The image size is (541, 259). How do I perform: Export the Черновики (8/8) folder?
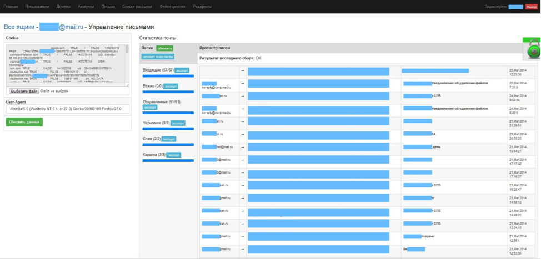178,123
